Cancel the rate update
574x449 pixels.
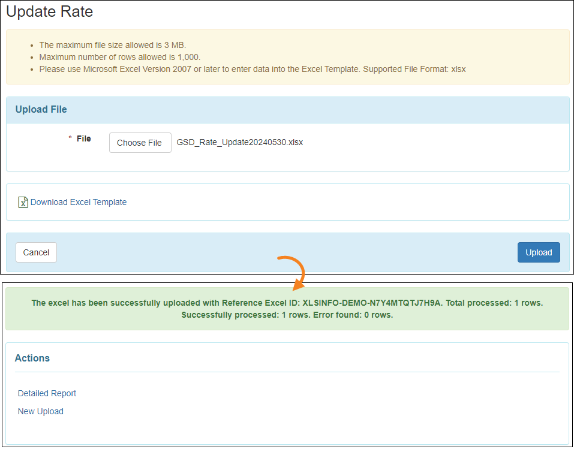click(x=36, y=252)
